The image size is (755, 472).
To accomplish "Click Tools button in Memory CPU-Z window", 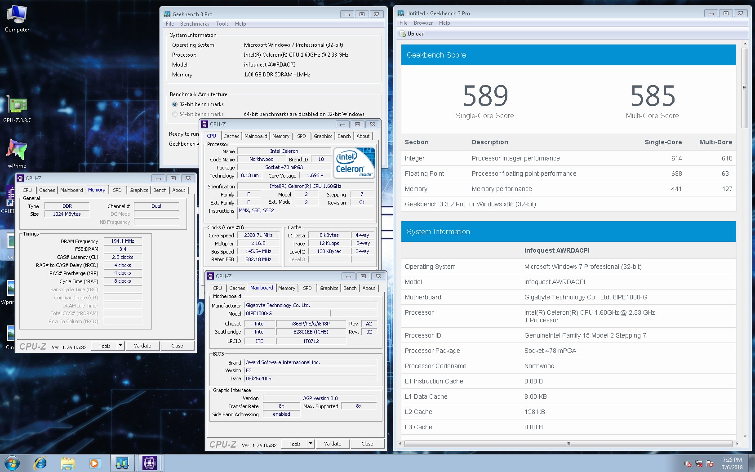I will click(104, 346).
